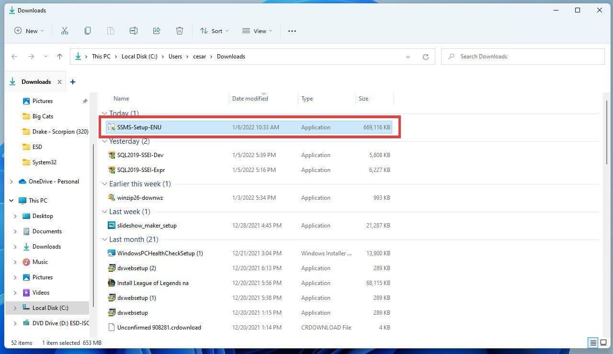The width and height of the screenshot is (613, 354).
Task: Open the Sort dropdown
Action: click(214, 31)
